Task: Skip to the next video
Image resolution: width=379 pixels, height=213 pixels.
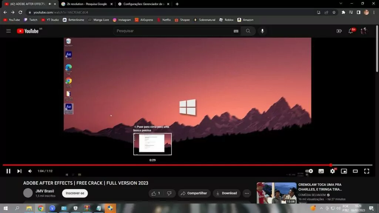Action: [19, 171]
